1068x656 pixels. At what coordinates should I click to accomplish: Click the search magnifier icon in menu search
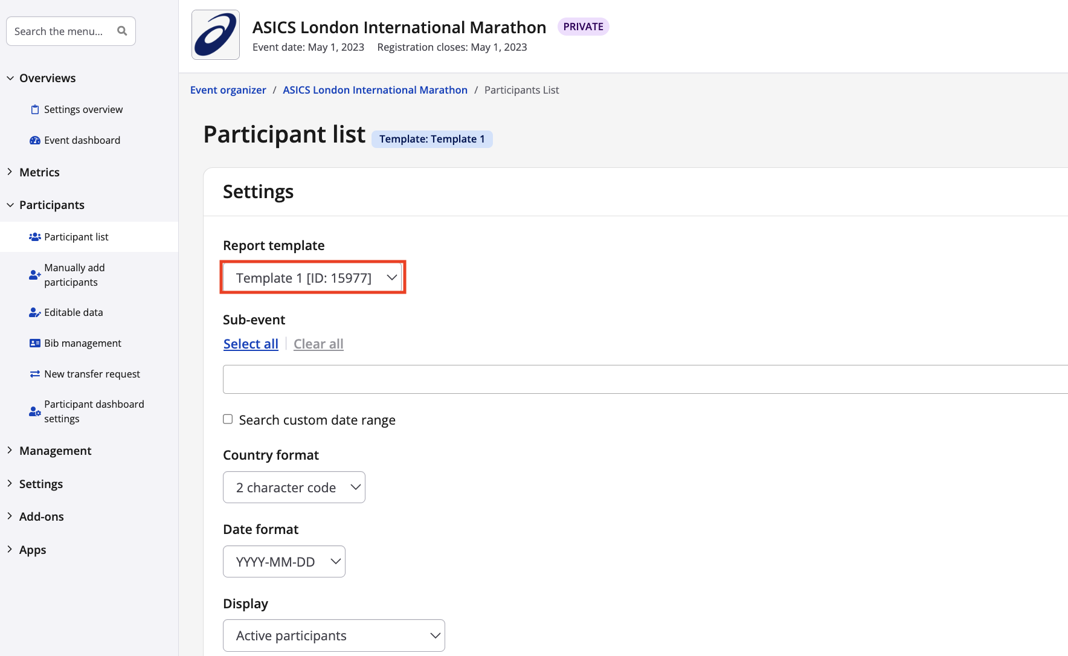122,31
